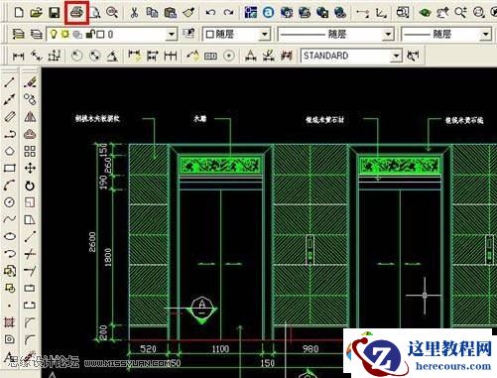The width and height of the screenshot is (497, 378).
Task: Select the Spline draw tool
Action: tap(10, 219)
